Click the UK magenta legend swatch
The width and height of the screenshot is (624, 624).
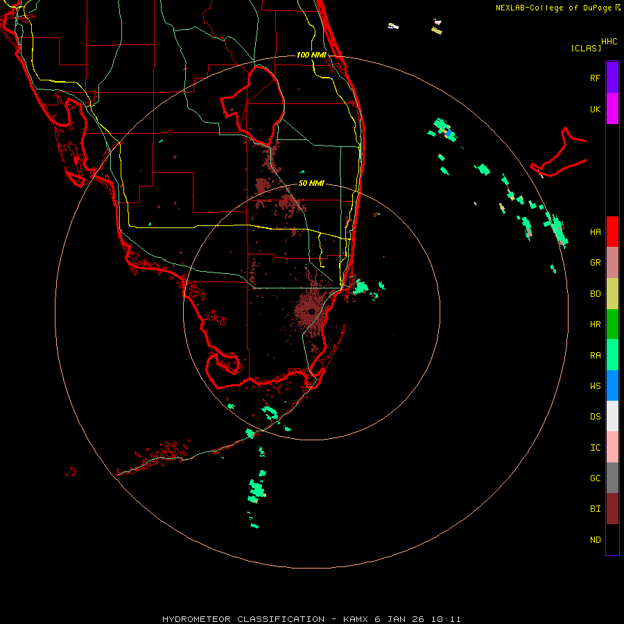(612, 109)
